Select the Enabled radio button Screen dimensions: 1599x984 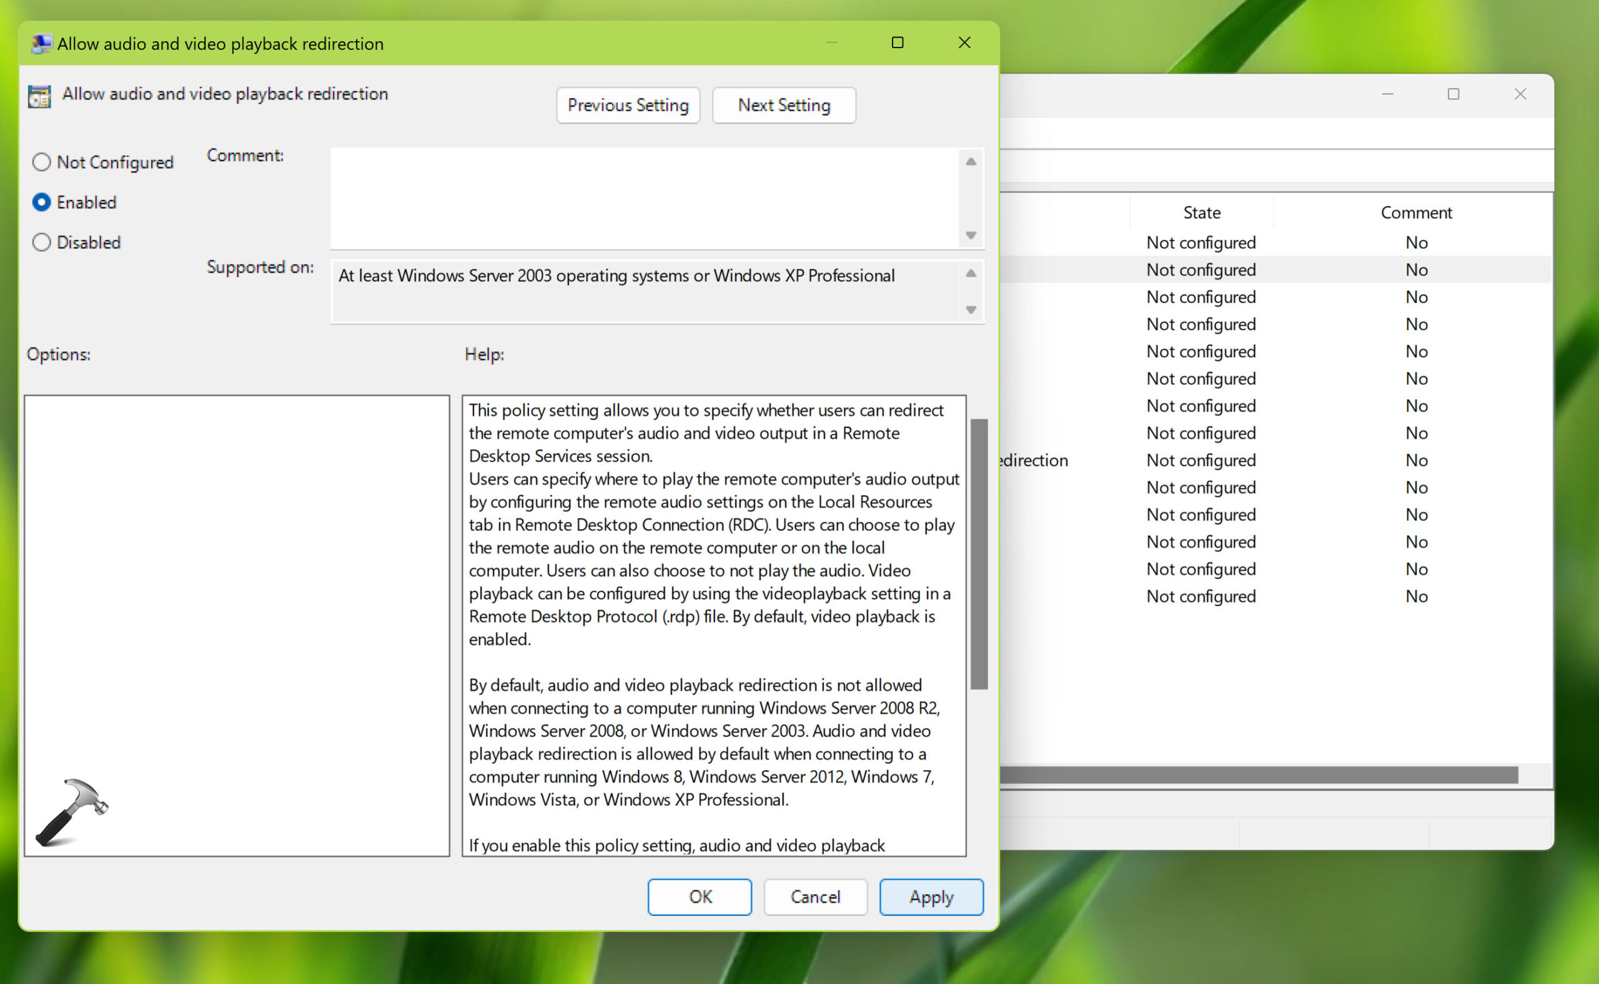point(42,202)
